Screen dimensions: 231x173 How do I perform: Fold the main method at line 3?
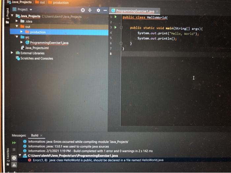pyautogui.click(x=121, y=28)
